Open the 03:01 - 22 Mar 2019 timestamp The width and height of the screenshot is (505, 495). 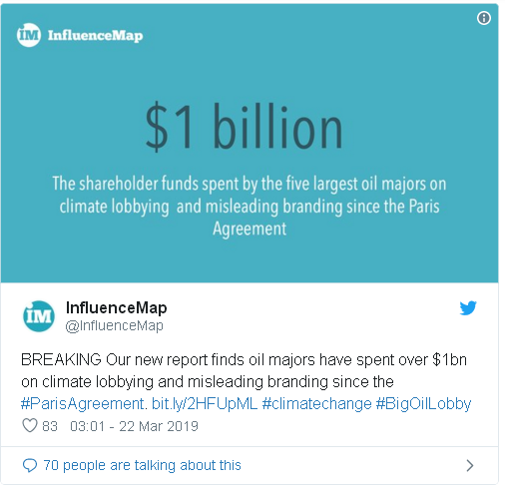pyautogui.click(x=134, y=426)
